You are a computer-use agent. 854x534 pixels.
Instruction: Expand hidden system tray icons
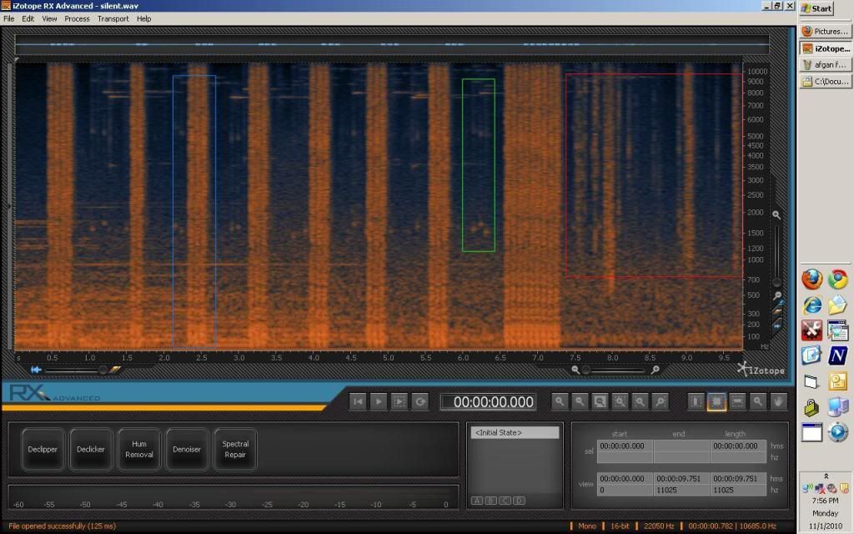point(826,476)
